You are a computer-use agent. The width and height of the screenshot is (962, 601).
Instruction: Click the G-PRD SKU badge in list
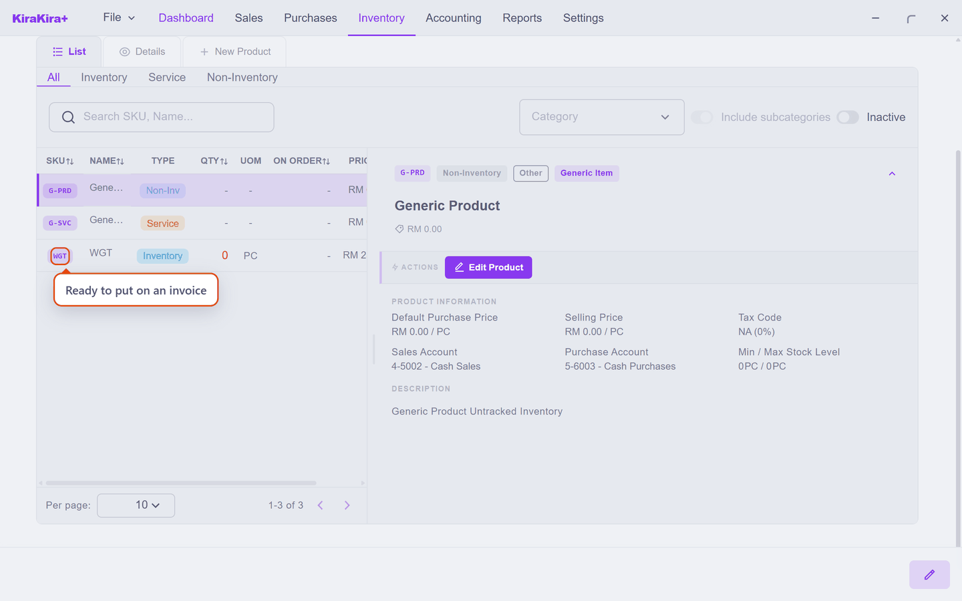pyautogui.click(x=60, y=190)
